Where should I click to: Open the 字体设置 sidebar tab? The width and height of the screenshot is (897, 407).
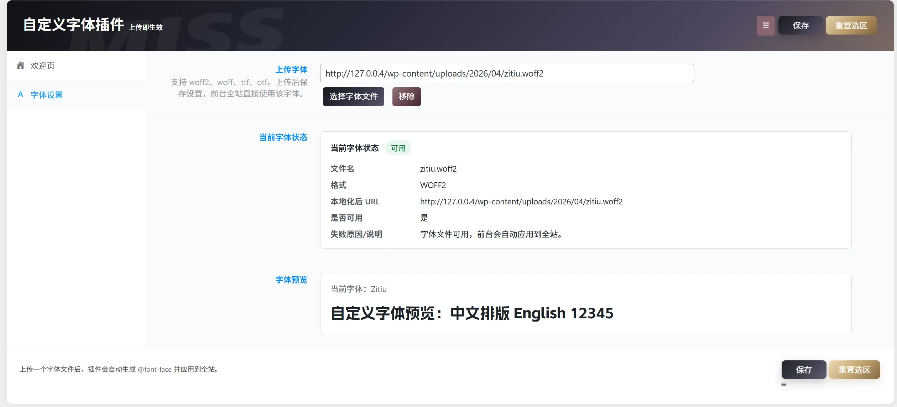pos(77,95)
